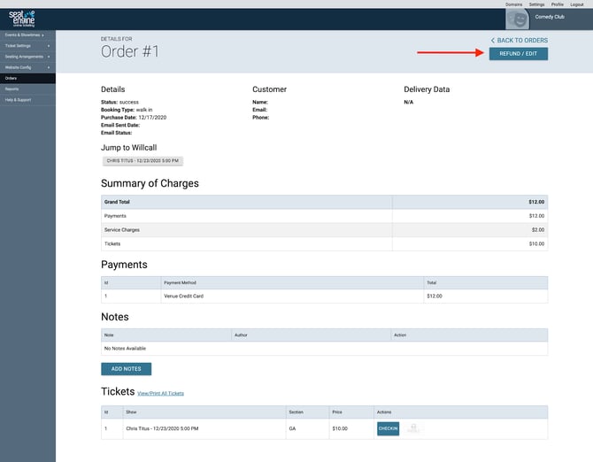Click the Add Notes button
593x462 pixels.
tap(126, 369)
